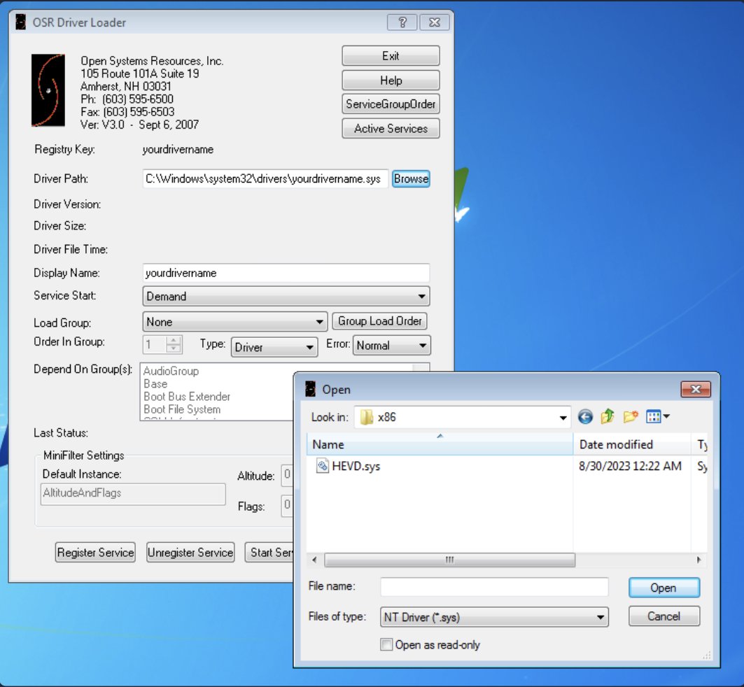Viewport: 744px width, 687px height.
Task: Click the 8/30/2023 12:22 AM date cell
Action: 630,466
